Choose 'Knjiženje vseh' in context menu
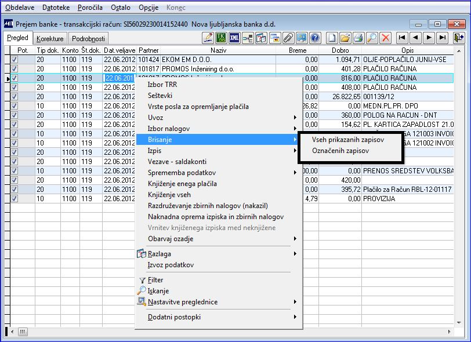 [x=169, y=195]
